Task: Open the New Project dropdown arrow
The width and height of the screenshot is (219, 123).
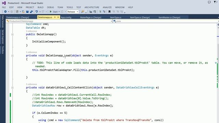Action: point(20,12)
